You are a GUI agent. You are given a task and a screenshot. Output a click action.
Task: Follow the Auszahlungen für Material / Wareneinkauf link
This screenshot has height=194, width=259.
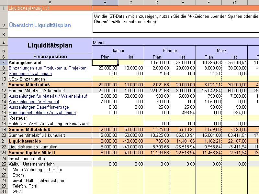point(48,96)
